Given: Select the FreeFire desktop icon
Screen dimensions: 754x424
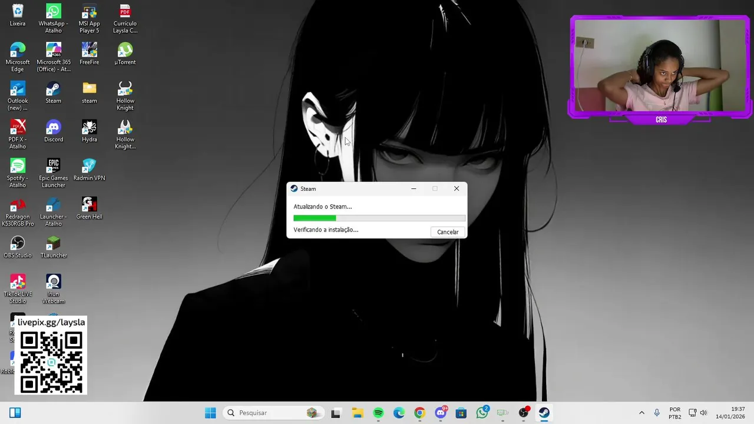Looking at the screenshot, I should (90, 54).
